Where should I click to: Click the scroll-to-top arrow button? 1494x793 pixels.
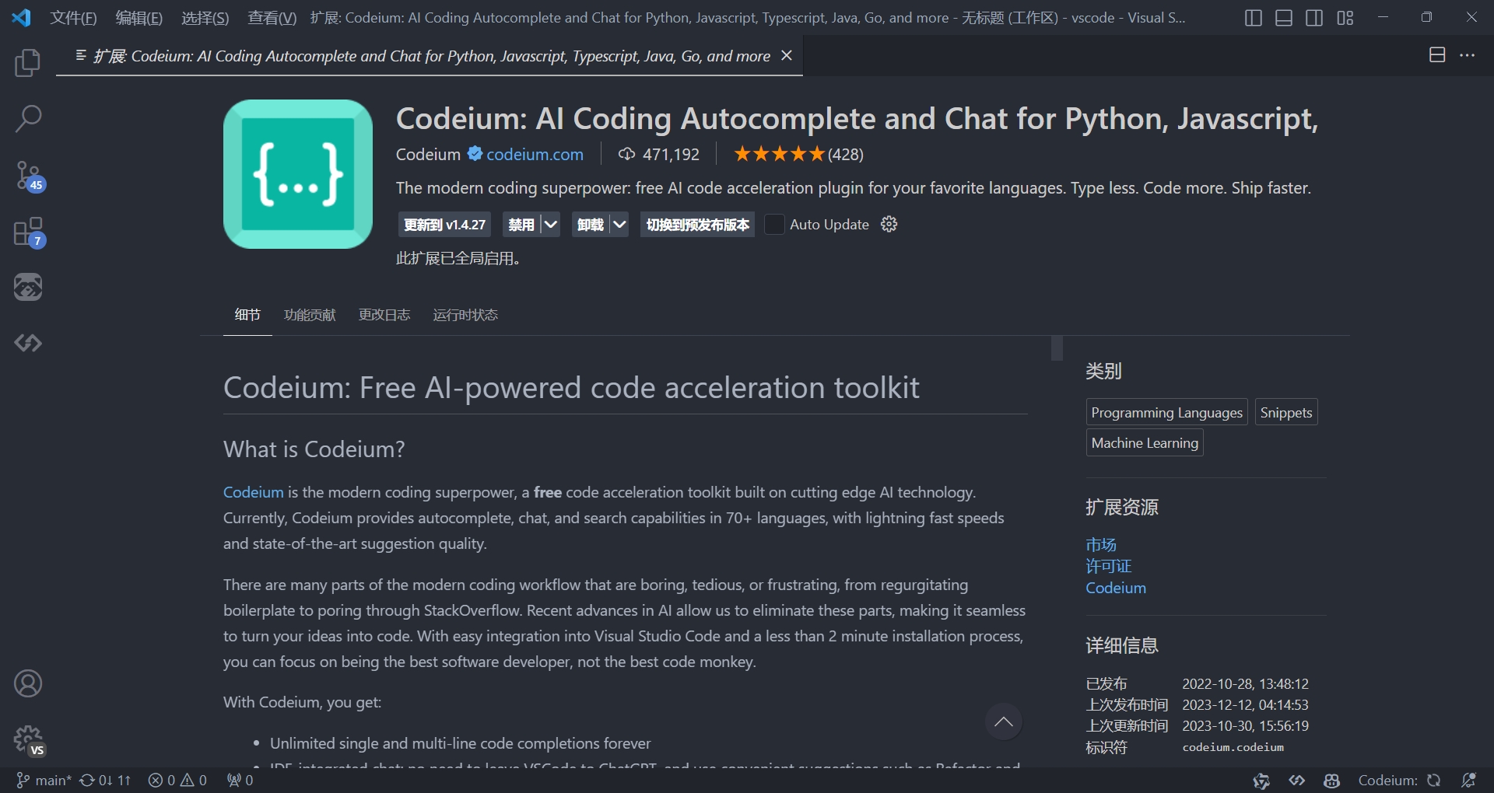coord(1004,721)
